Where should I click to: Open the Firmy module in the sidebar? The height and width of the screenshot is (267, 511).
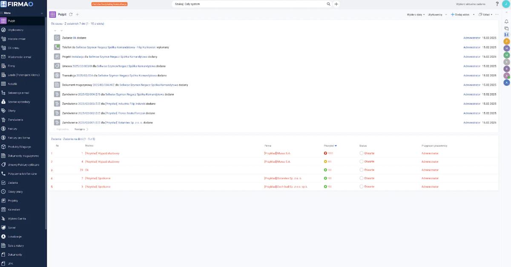coord(22,66)
